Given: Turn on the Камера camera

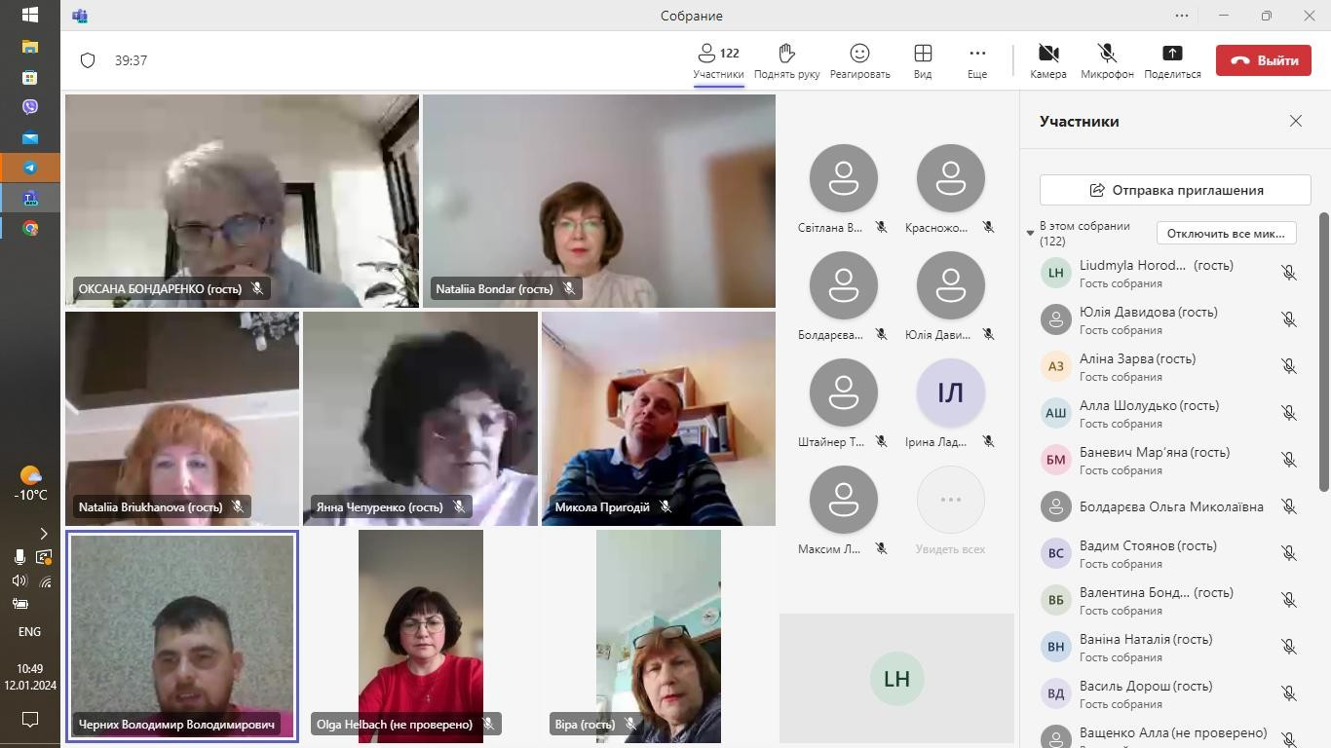Looking at the screenshot, I should (x=1048, y=60).
